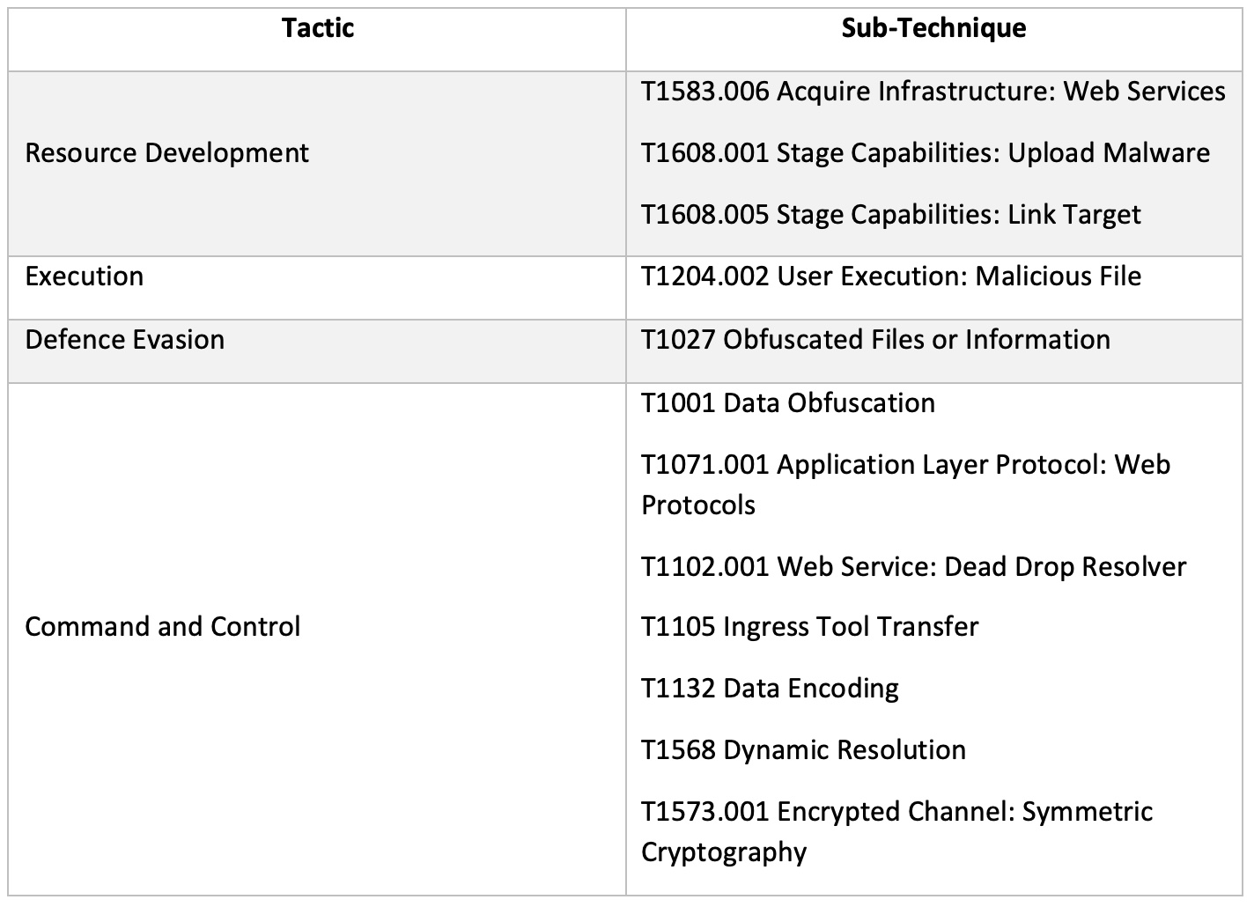Select T1071.001 Application Layer Protocol entry
This screenshot has width=1254, height=907.
pyautogui.click(x=904, y=465)
